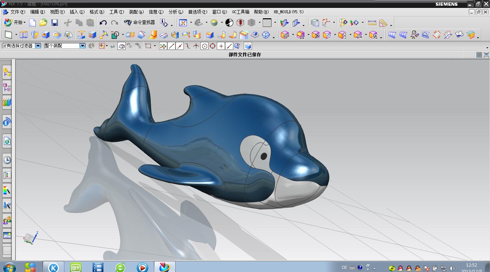490x272 pixels.
Task: Click the Save file icon
Action: click(x=55, y=23)
